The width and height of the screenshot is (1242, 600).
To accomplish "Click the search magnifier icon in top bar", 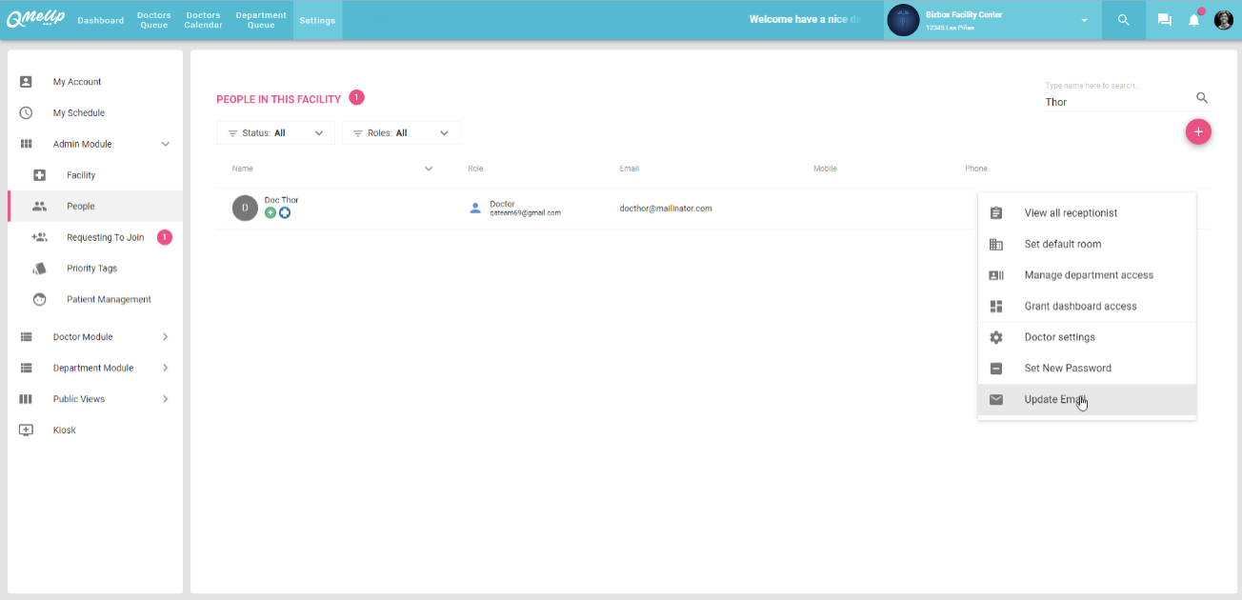I will click(1123, 20).
